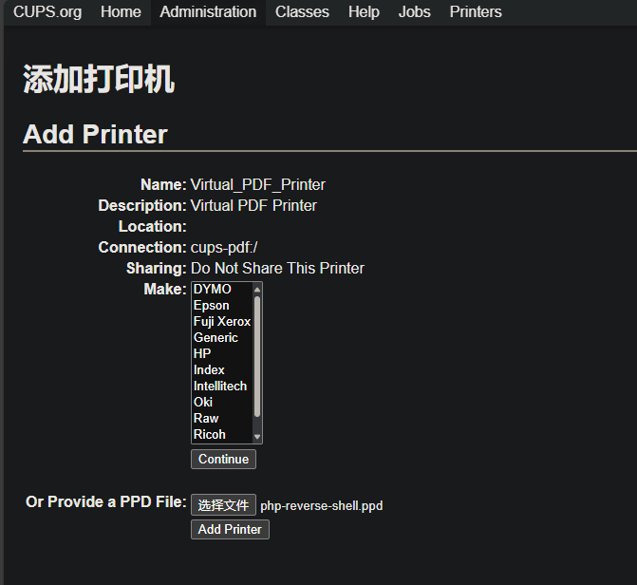Open the Help tab
The height and width of the screenshot is (585, 637).
point(364,12)
